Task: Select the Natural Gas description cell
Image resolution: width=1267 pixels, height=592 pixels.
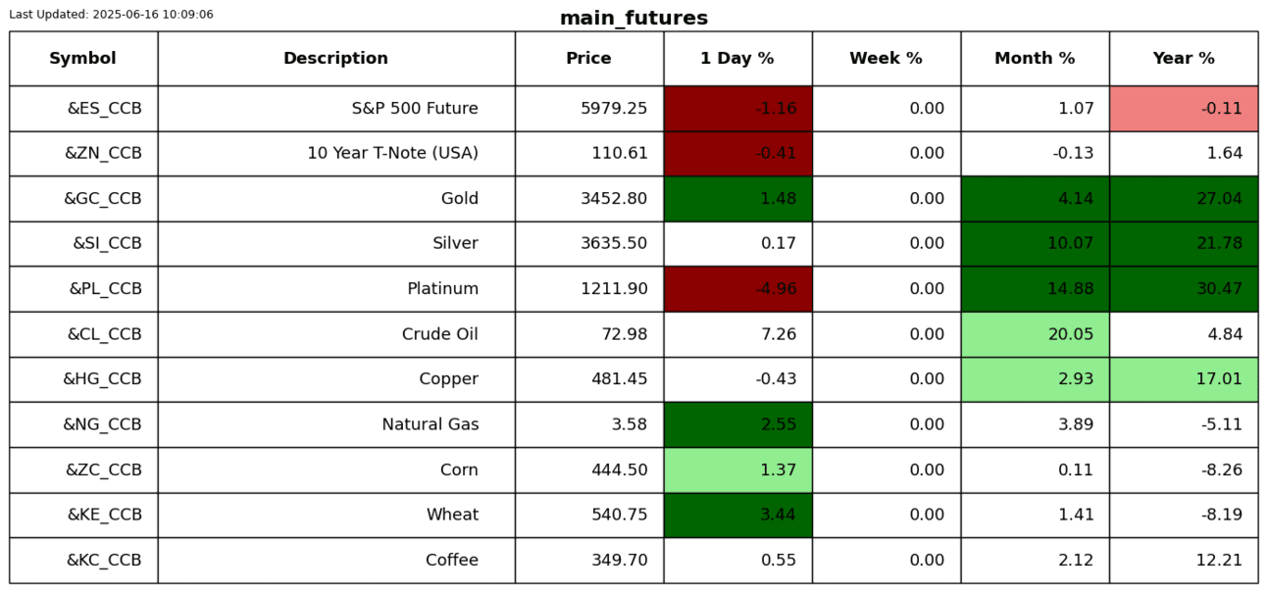Action: (x=431, y=424)
